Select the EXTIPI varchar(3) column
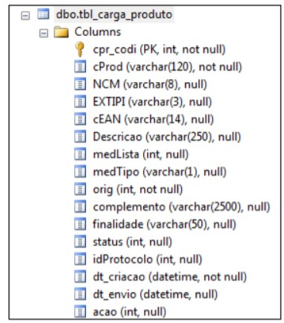Screen dimensions: 284x323 153,102
